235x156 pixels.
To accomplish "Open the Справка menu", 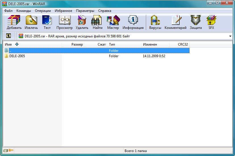I will (x=105, y=11).
